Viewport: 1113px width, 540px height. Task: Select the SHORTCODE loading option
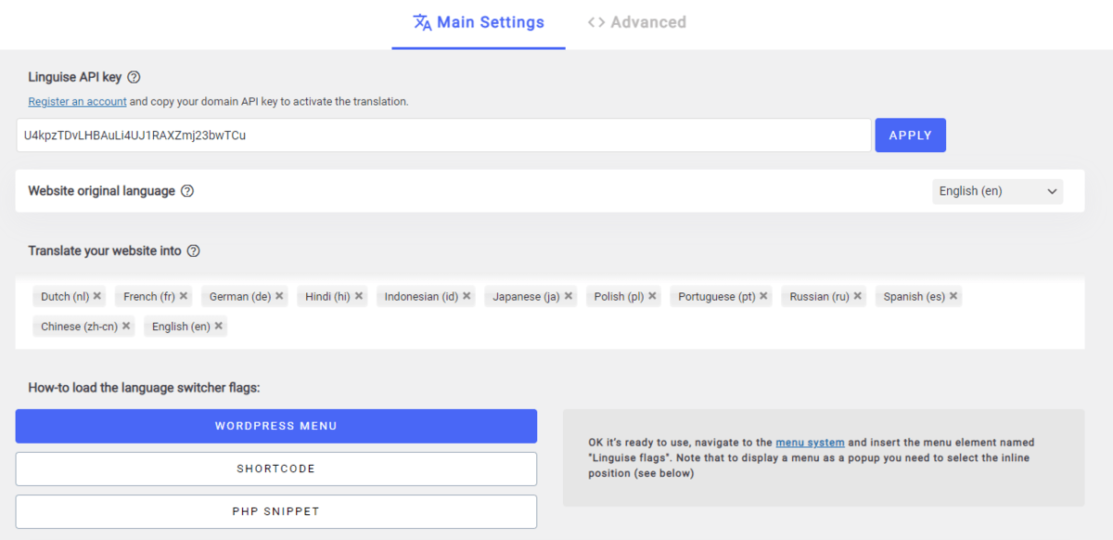(x=276, y=469)
